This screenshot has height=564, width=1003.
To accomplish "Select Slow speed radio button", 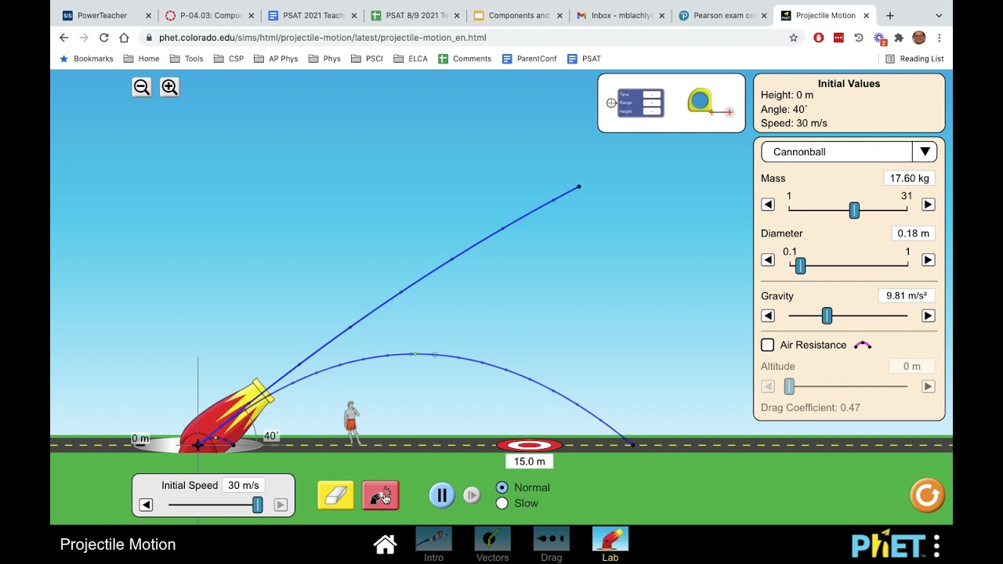I will coord(502,503).
